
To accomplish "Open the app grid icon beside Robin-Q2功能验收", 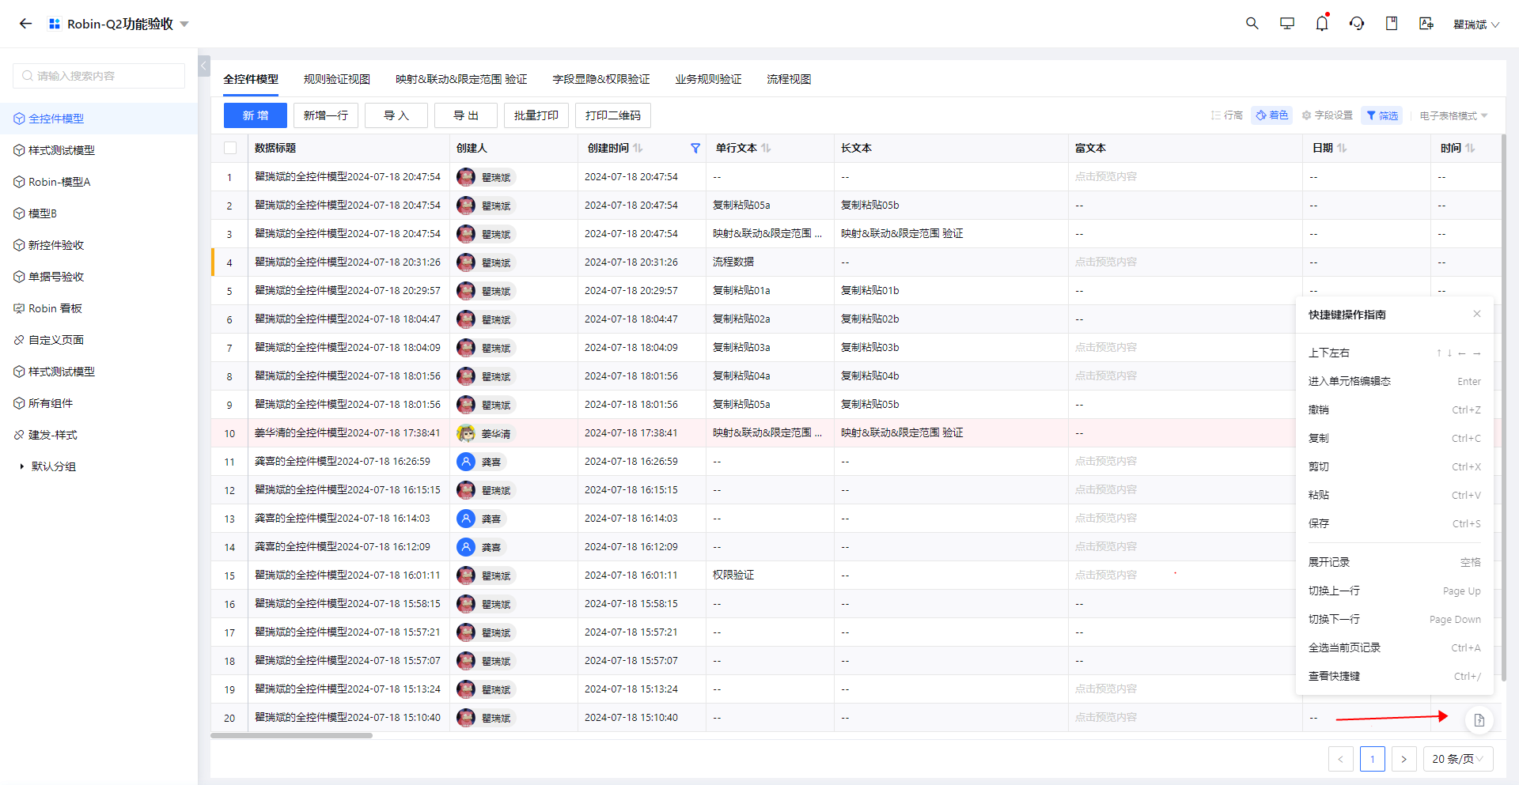I will tap(55, 24).
